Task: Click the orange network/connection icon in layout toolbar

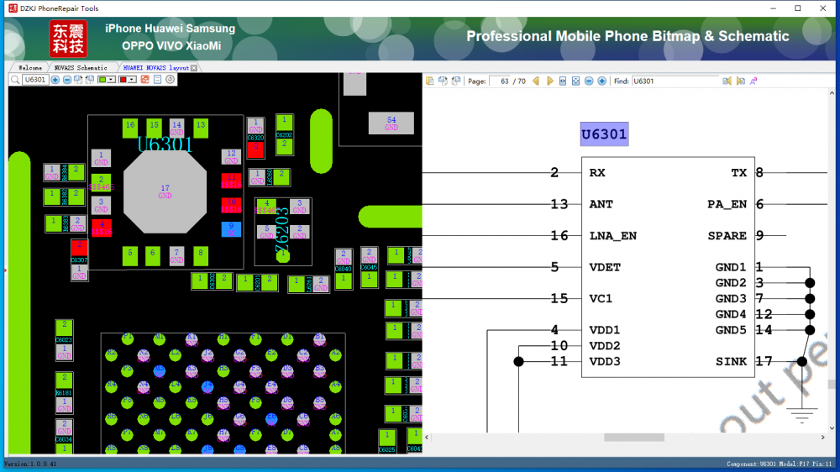Action: pos(145,80)
